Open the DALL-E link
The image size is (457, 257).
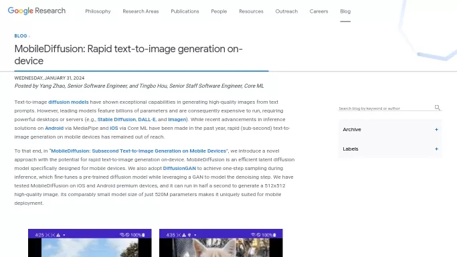147,120
